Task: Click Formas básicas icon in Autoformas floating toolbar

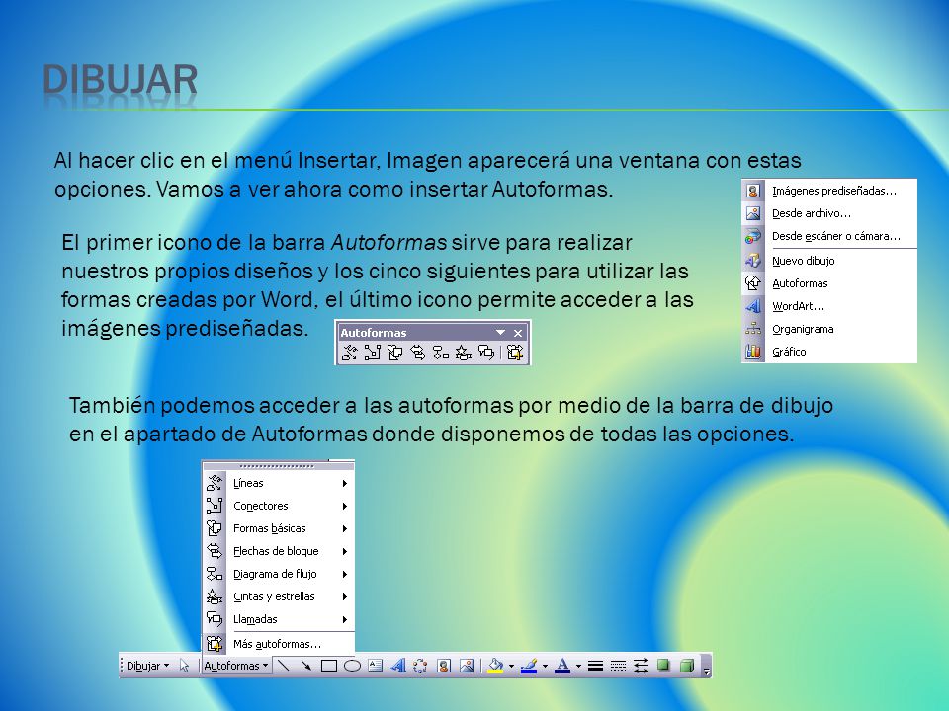Action: coord(394,353)
